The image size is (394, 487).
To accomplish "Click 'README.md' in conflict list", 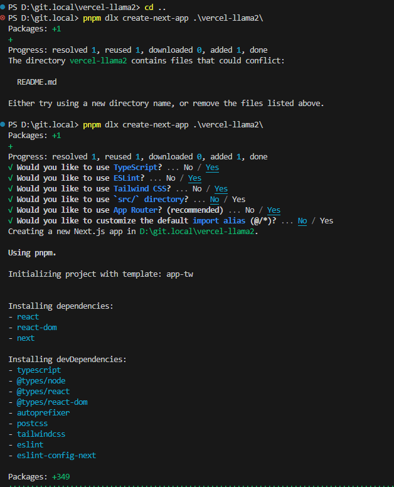I will [x=36, y=82].
